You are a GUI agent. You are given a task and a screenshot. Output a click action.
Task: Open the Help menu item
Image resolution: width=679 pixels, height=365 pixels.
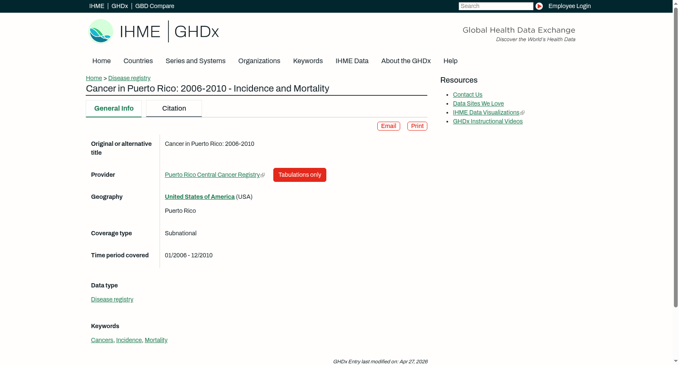(x=451, y=61)
